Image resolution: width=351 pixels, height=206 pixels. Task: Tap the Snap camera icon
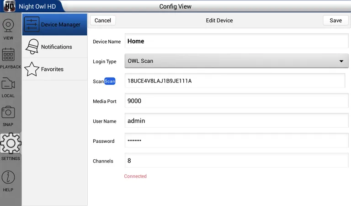coord(9,113)
